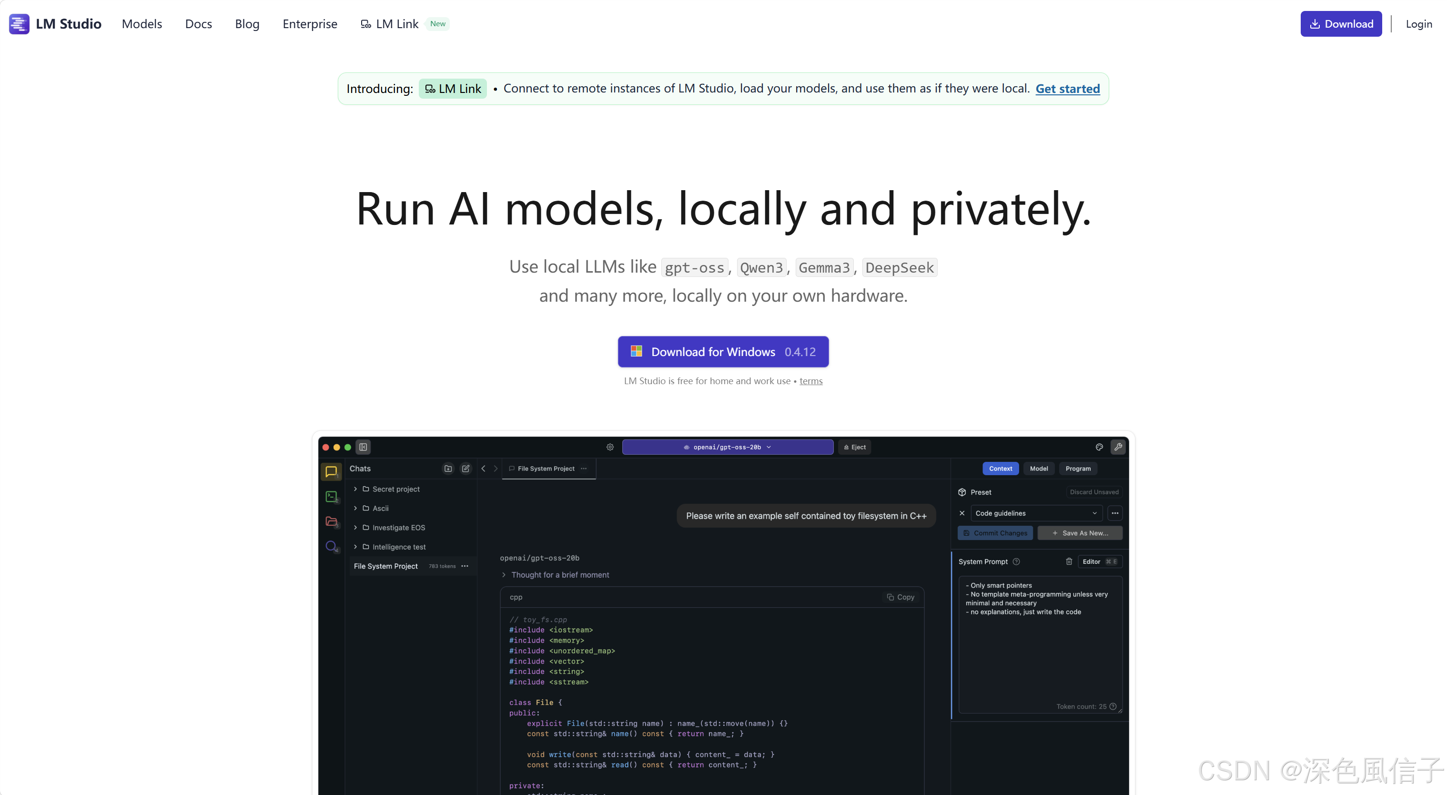Click the theme palette icon
1447x795 pixels.
click(1099, 447)
